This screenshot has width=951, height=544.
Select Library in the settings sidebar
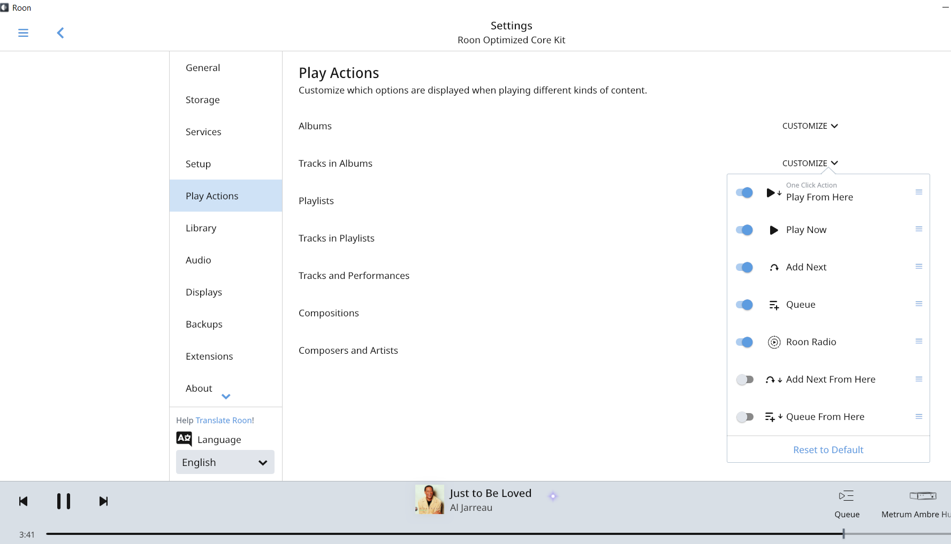pos(201,228)
